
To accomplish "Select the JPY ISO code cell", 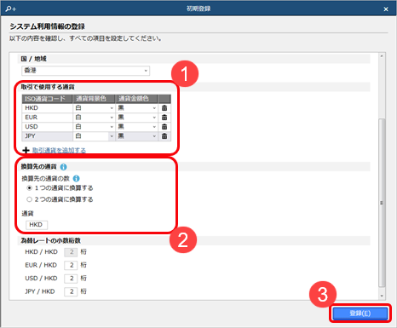I will point(47,136).
